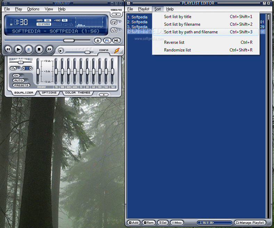Switch to the COLOR THEMES tab
Viewport: 274px width, 228px height.
[x=78, y=92]
